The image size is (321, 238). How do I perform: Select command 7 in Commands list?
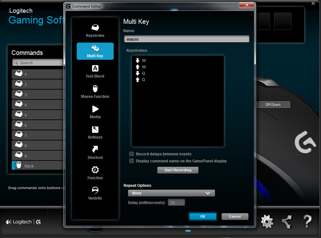tap(37, 135)
